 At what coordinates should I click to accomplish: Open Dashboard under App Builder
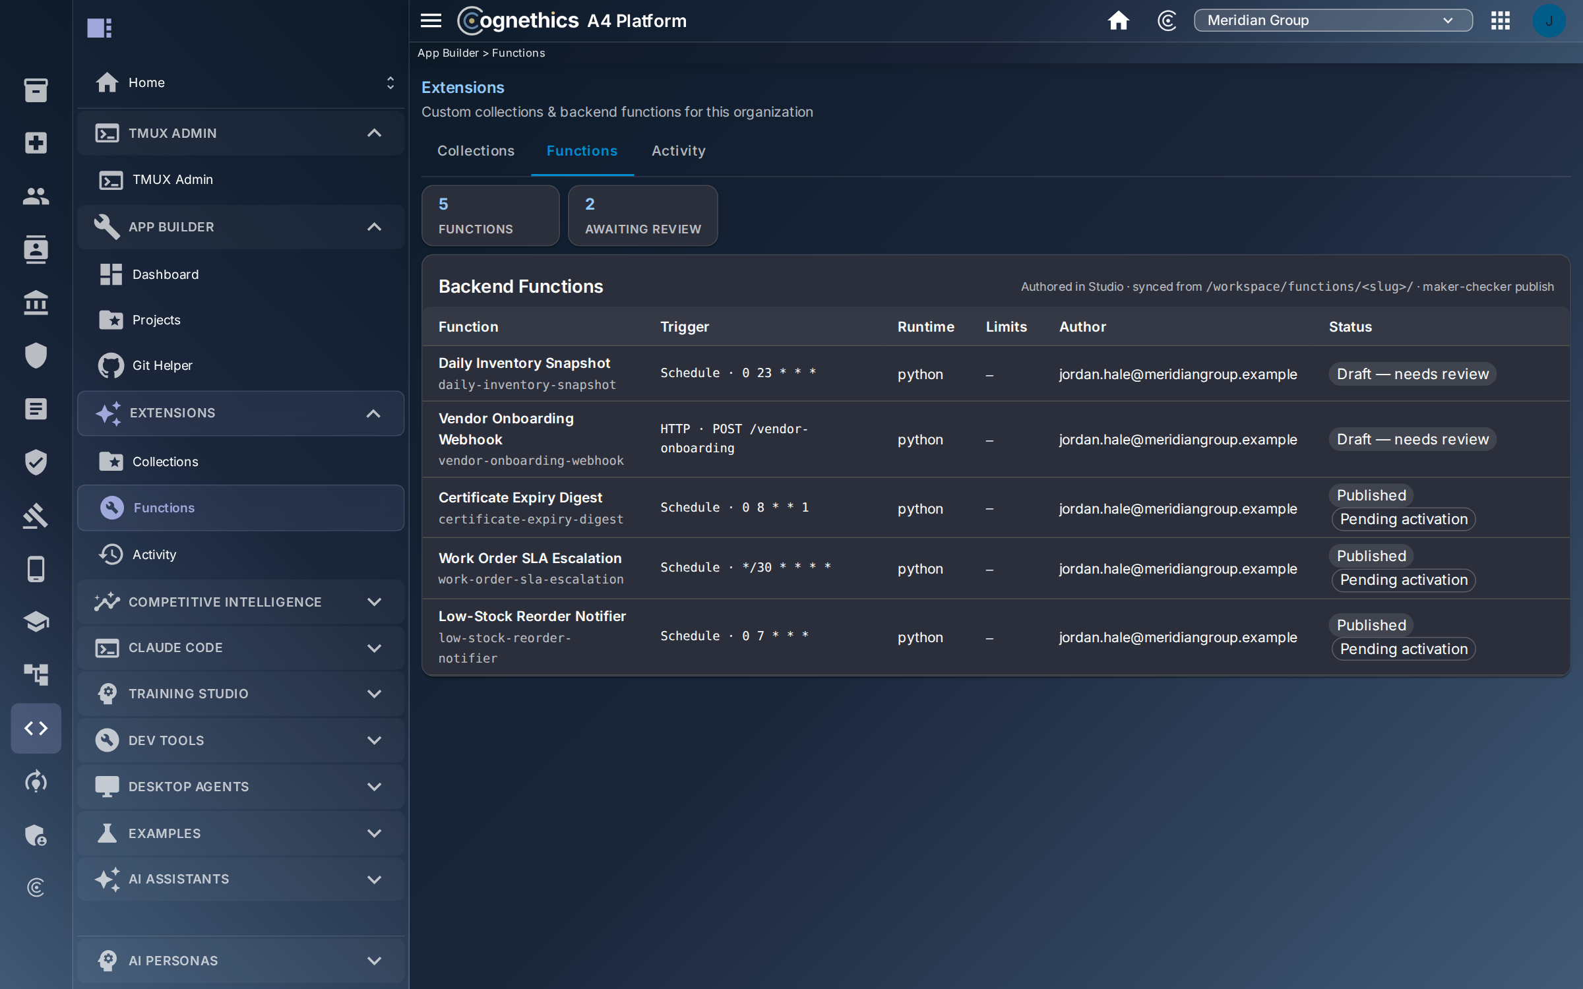pyautogui.click(x=240, y=274)
